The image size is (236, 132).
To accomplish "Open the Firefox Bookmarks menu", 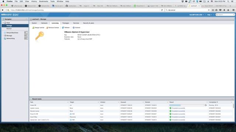I will (44, 1).
